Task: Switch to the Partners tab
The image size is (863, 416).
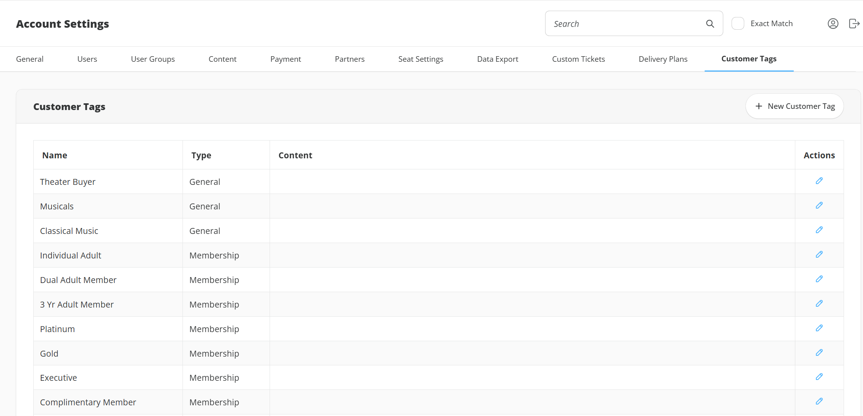Action: (350, 59)
